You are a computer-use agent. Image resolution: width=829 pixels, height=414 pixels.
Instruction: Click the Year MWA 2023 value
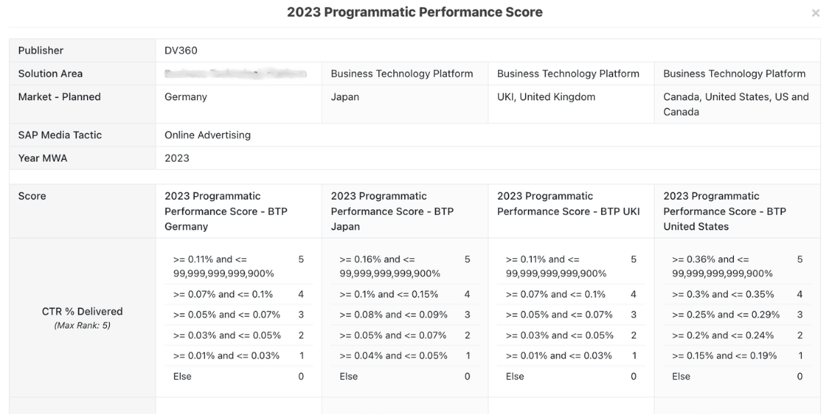(176, 158)
